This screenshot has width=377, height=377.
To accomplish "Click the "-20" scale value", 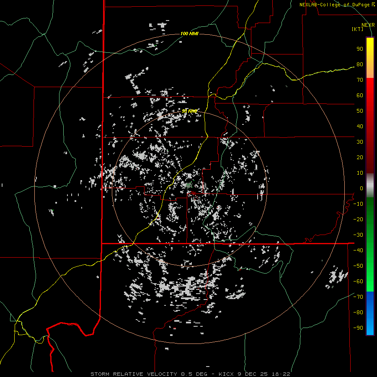I will click(x=358, y=219).
